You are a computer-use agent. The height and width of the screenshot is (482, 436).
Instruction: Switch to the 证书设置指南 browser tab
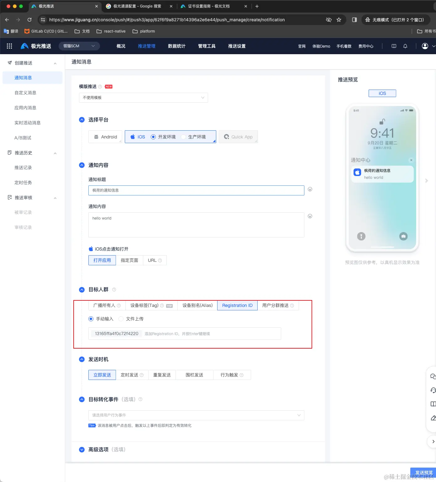point(213,6)
